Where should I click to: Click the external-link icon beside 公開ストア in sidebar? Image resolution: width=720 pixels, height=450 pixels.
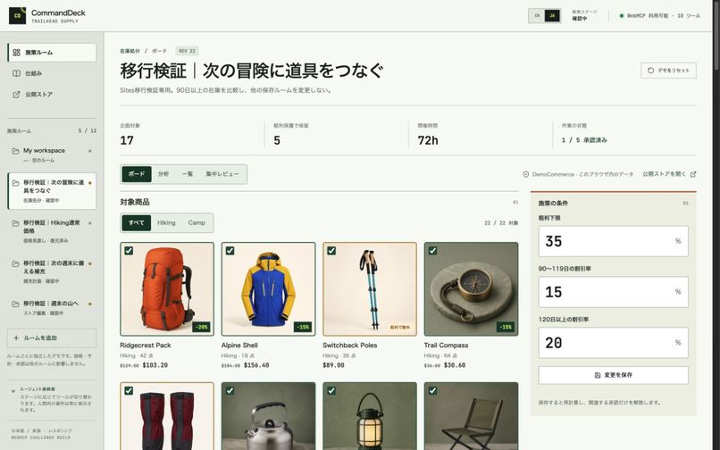pos(17,95)
